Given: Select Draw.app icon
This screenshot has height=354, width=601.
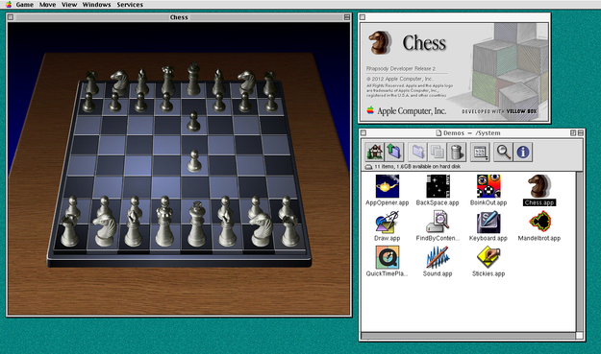Looking at the screenshot, I should (388, 222).
